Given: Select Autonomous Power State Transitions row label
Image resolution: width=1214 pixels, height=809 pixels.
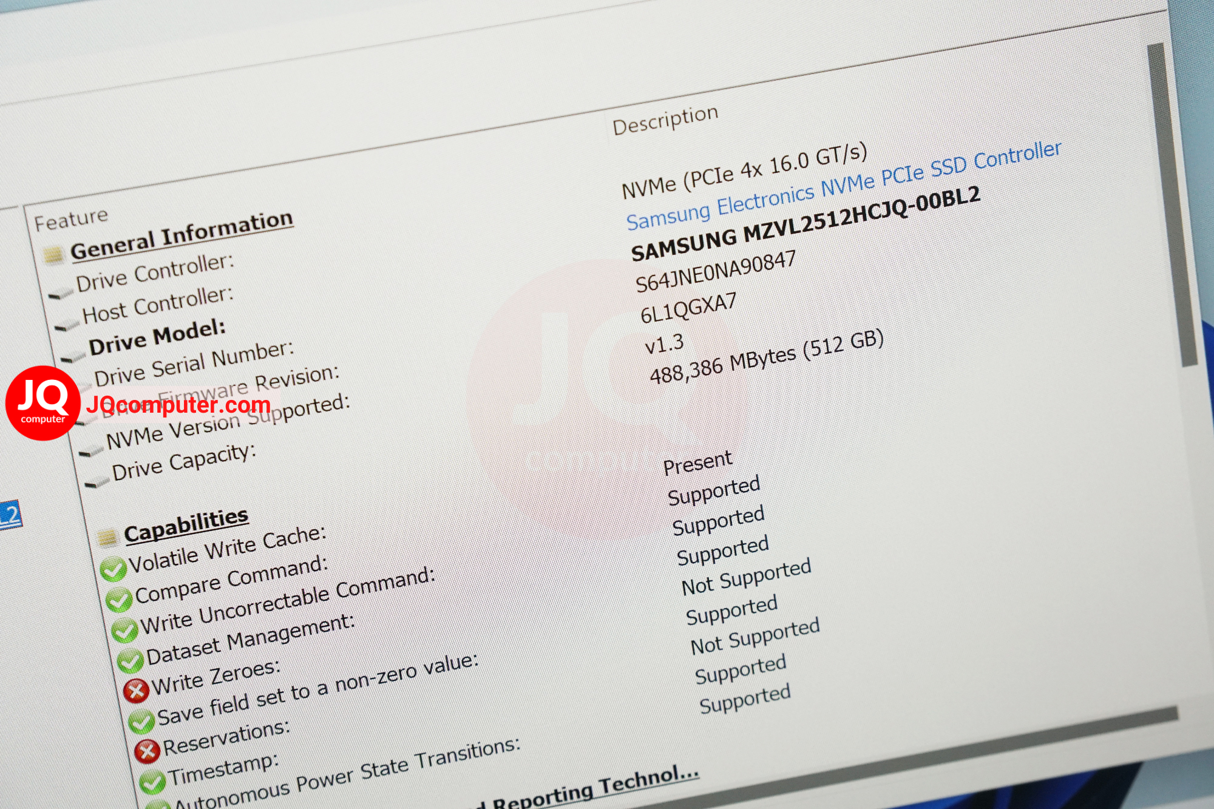Looking at the screenshot, I should coord(347,774).
